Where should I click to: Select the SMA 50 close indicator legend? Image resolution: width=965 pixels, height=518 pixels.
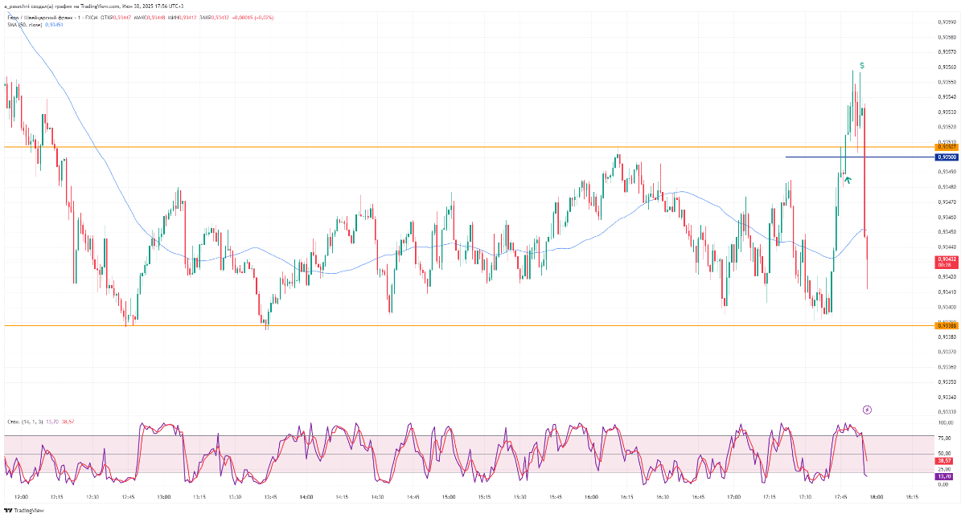pyautogui.click(x=24, y=25)
